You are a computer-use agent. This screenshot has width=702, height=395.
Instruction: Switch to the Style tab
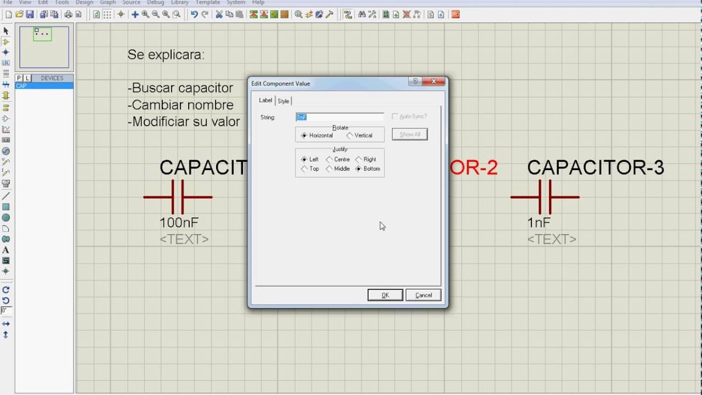coord(283,101)
